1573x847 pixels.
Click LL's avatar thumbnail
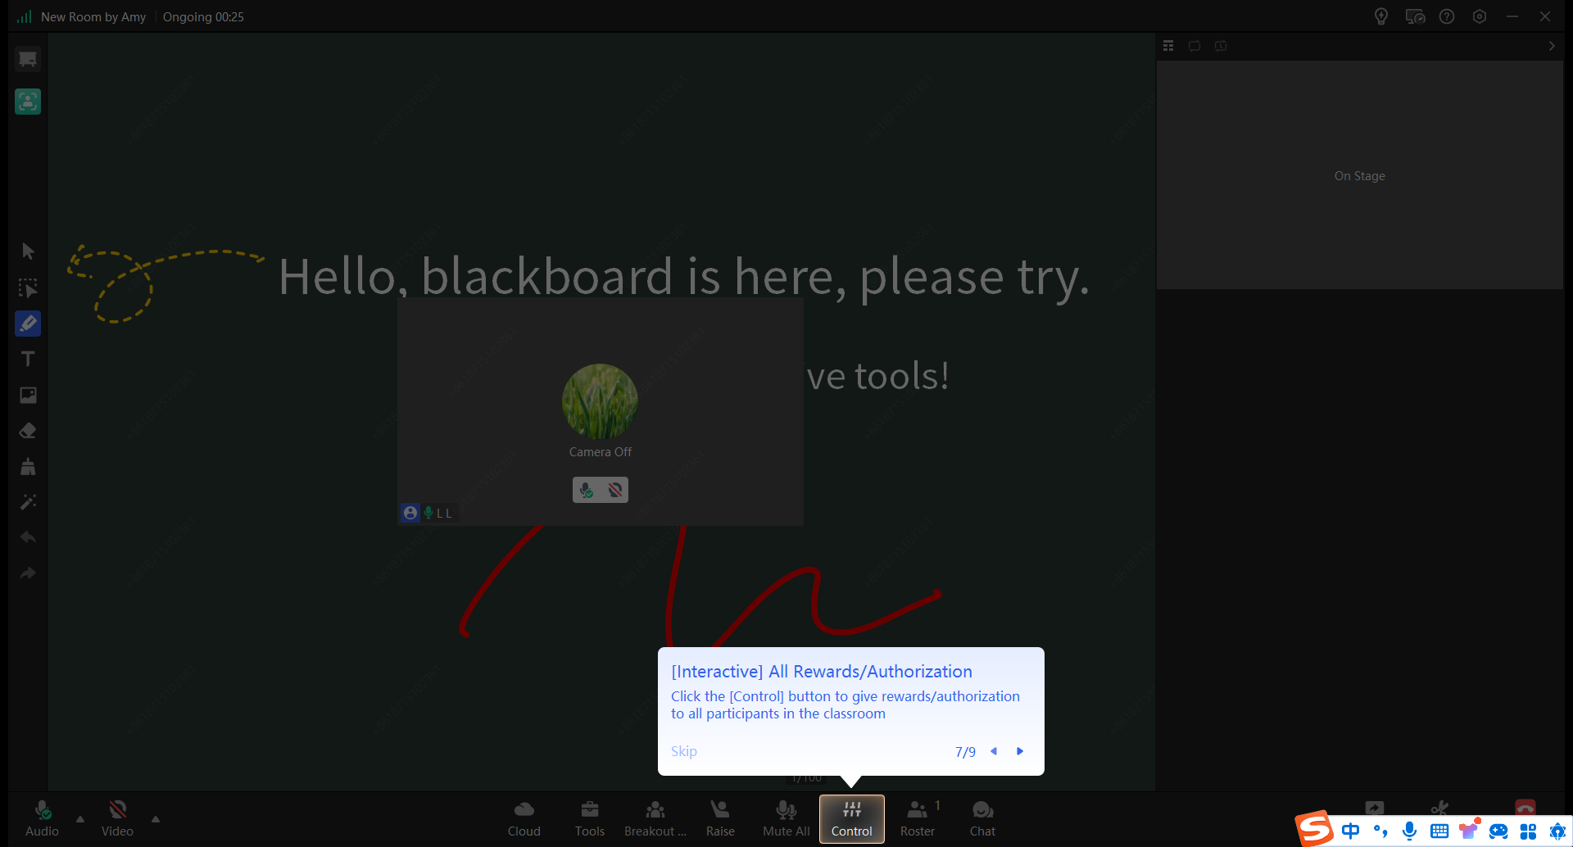tap(600, 401)
